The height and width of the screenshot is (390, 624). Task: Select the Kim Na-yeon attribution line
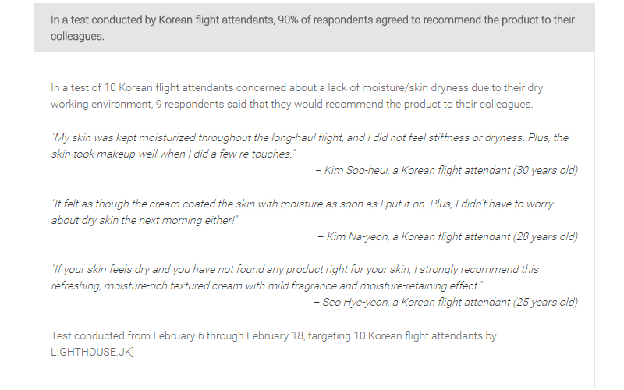[447, 236]
